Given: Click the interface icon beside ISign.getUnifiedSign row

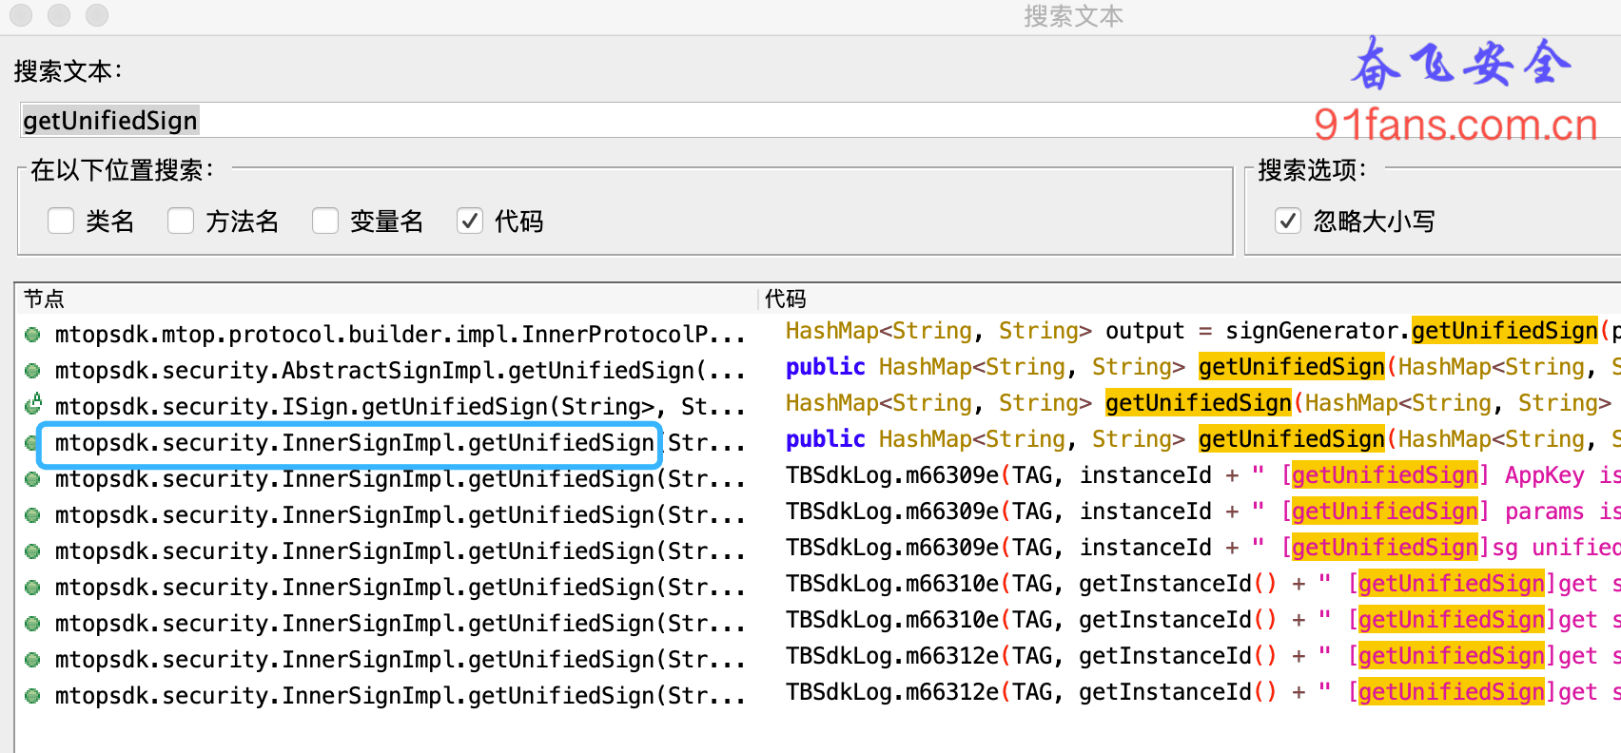Looking at the screenshot, I should pyautogui.click(x=32, y=406).
